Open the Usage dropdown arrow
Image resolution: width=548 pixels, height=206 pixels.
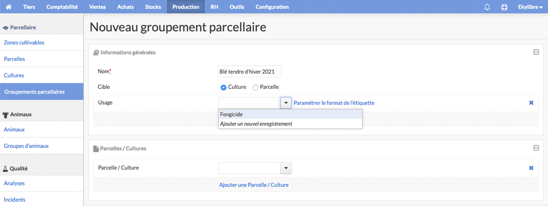click(x=286, y=103)
